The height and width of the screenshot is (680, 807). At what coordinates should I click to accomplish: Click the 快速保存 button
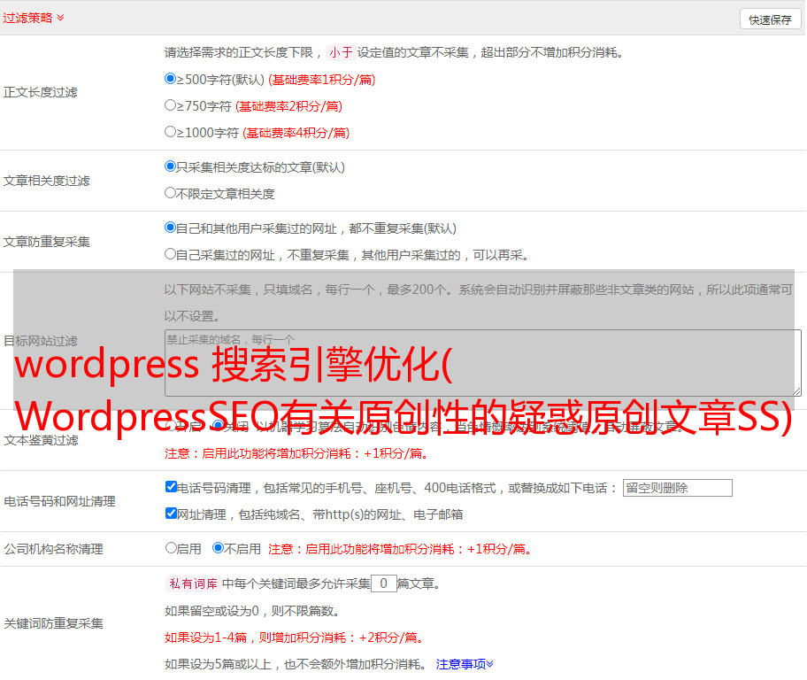[770, 19]
